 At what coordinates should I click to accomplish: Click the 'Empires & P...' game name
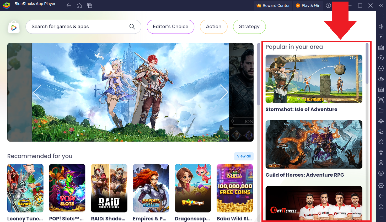[150, 219]
